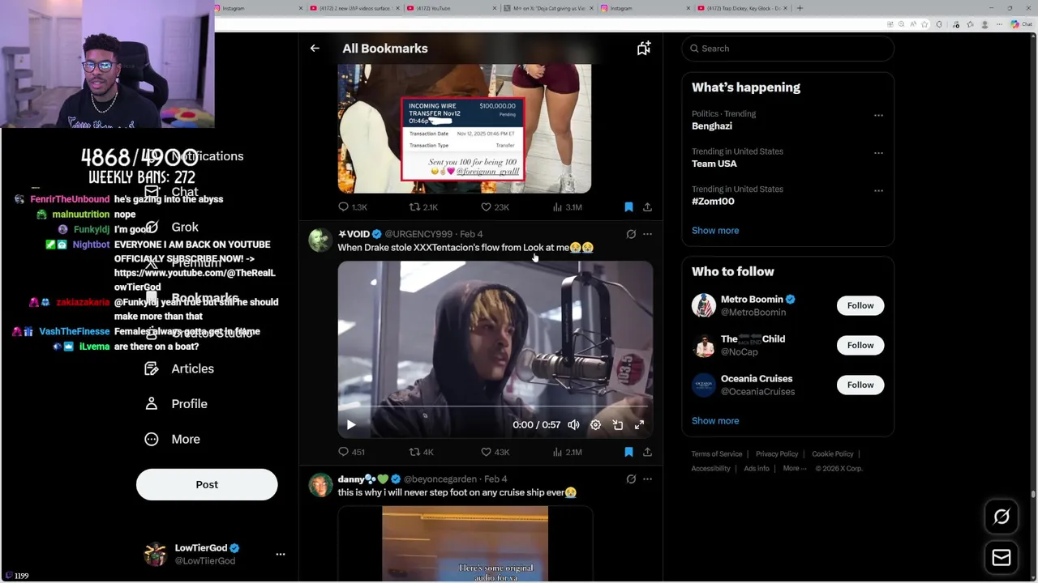Open the floating Grok button
The height and width of the screenshot is (583, 1038).
pyautogui.click(x=1002, y=517)
